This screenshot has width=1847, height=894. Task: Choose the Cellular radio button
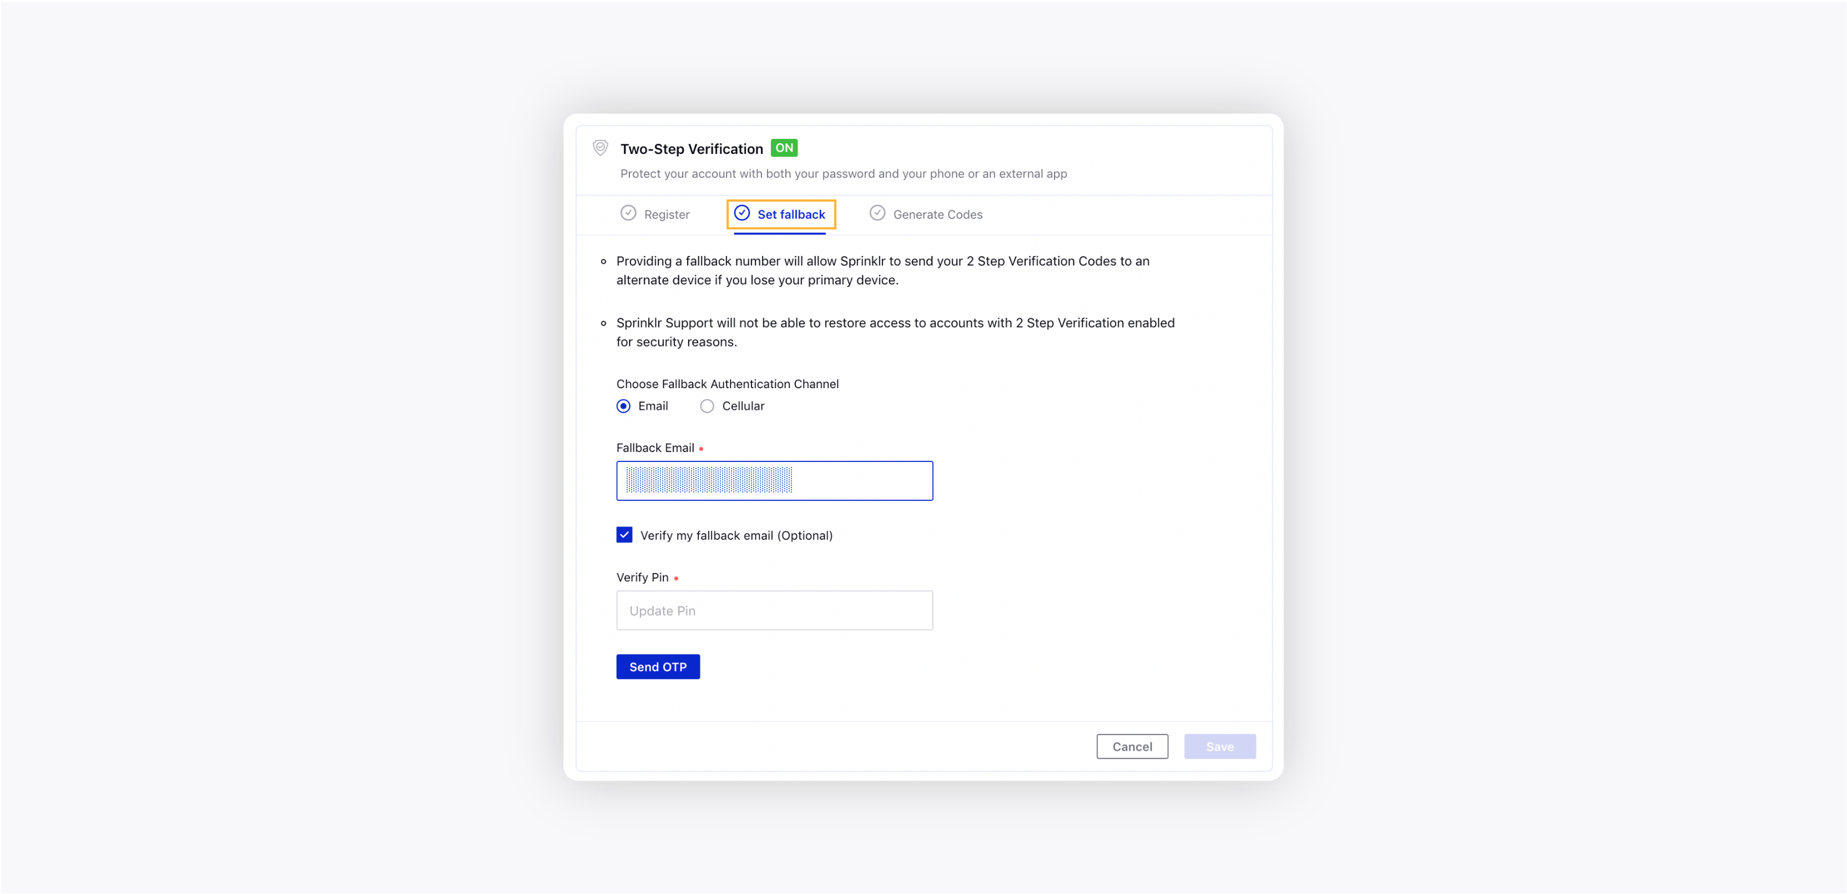[706, 406]
